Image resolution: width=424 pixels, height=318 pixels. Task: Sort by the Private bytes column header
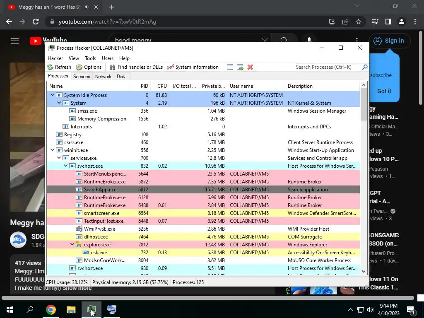coord(213,86)
